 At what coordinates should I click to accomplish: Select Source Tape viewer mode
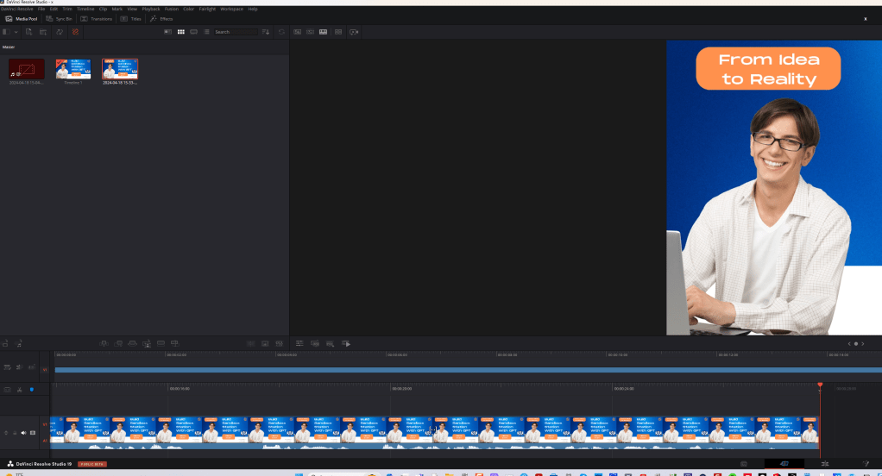tap(310, 32)
